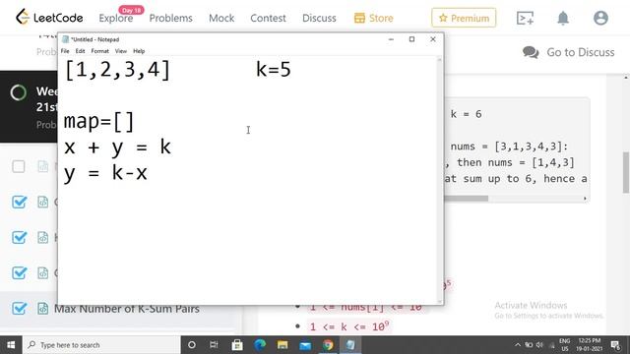Open Microsoft Store taskbar icon
Viewport: 630px width, 354px height.
[237, 345]
